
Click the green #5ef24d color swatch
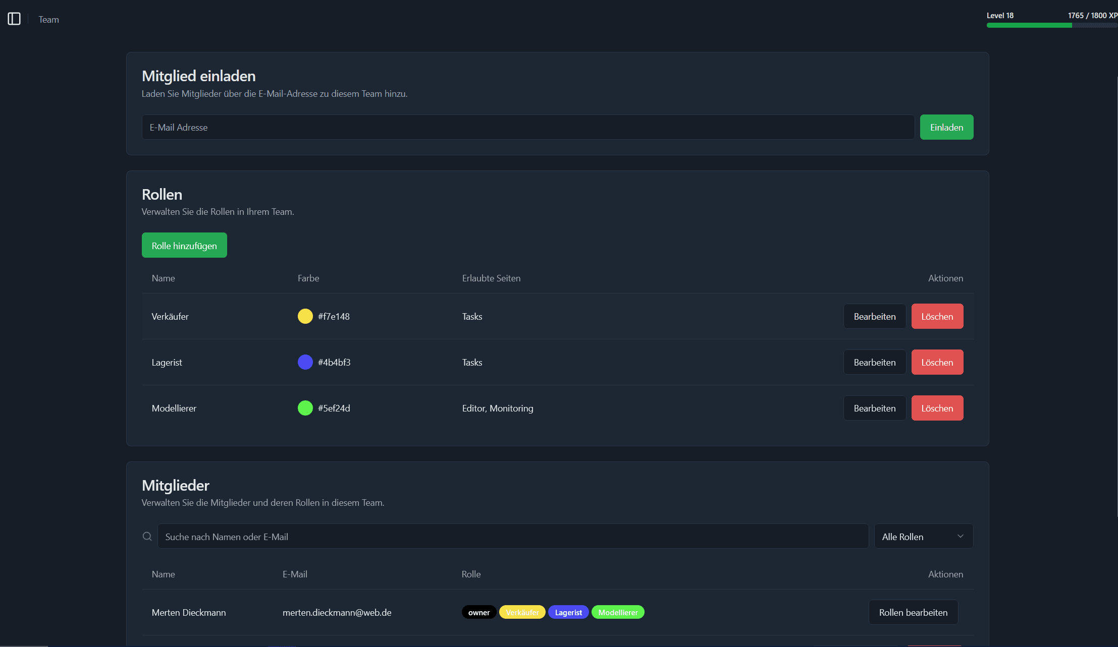tap(305, 408)
